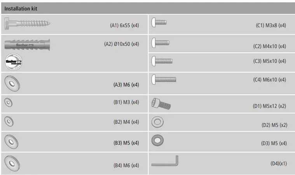295x175 pixels.
Task: Click the small B1 M3 washer icon
Action: [x=8, y=102]
